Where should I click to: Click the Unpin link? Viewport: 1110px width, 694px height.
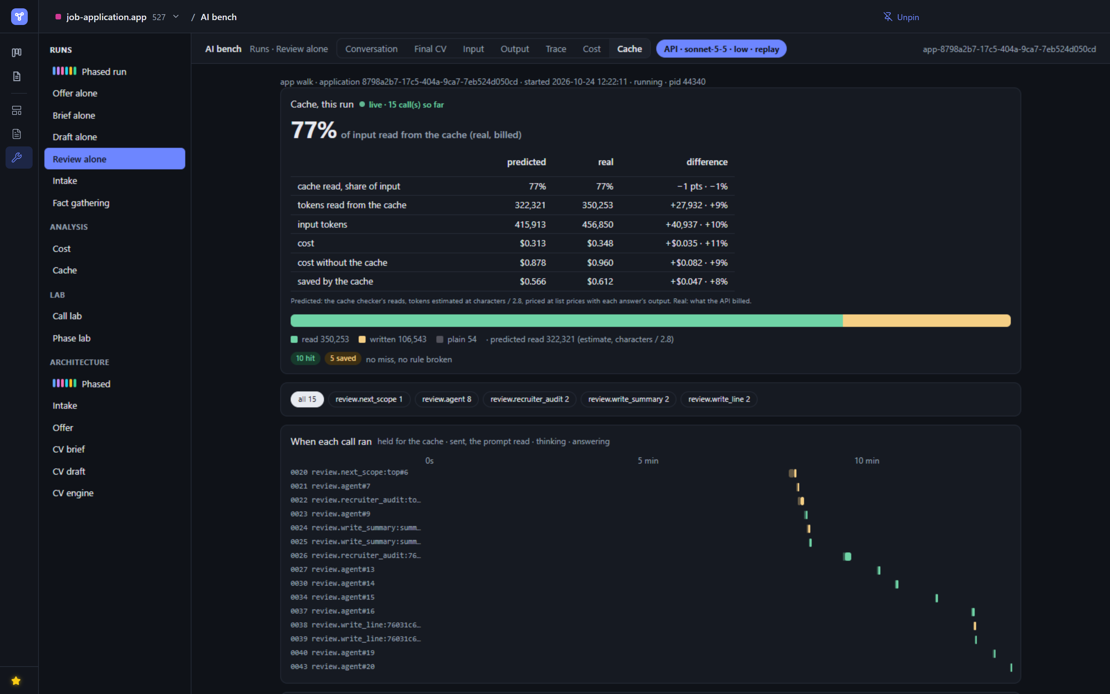coord(908,17)
